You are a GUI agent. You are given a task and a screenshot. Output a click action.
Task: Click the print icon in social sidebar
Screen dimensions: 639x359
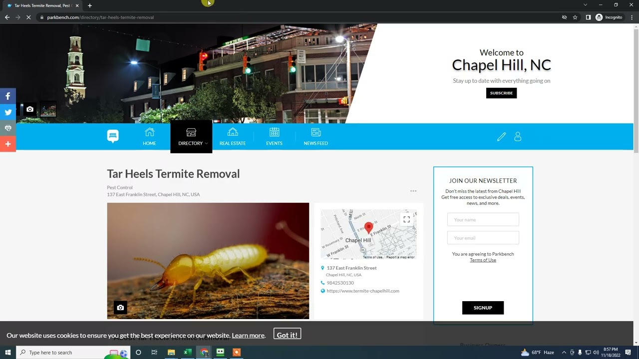tap(8, 128)
